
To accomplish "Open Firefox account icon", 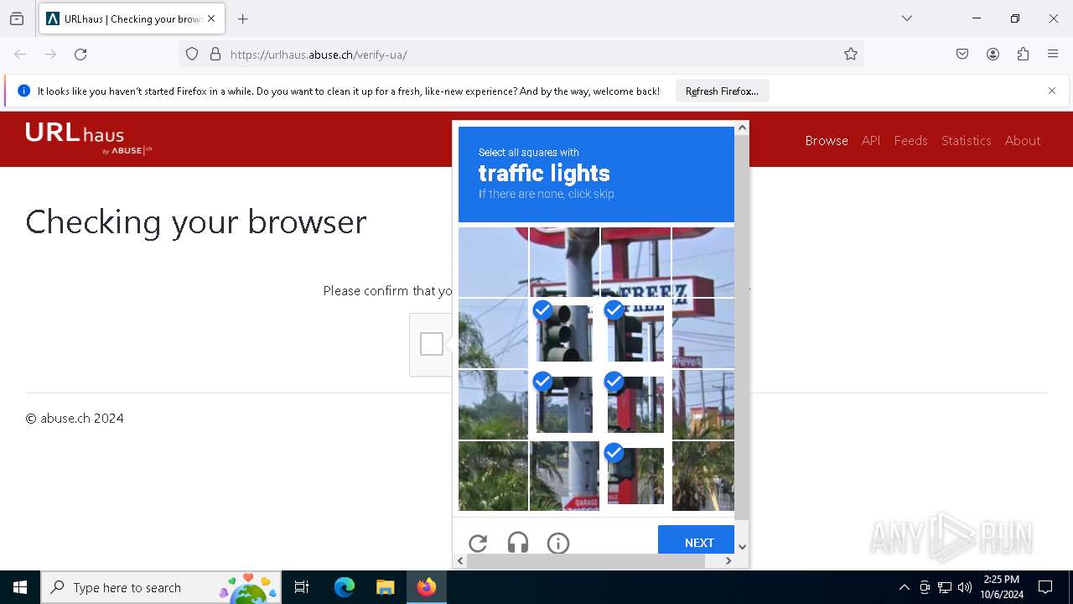I will (993, 55).
